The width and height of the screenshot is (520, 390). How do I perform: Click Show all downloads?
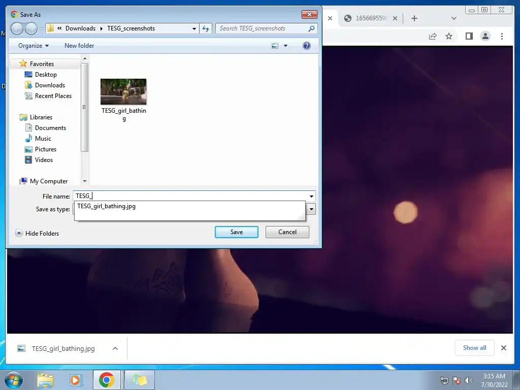[475, 348]
